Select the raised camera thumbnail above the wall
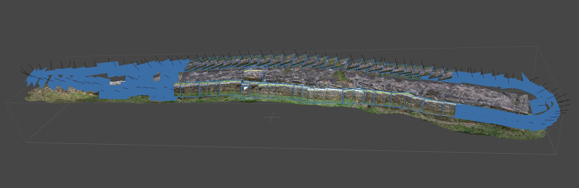 253,75
